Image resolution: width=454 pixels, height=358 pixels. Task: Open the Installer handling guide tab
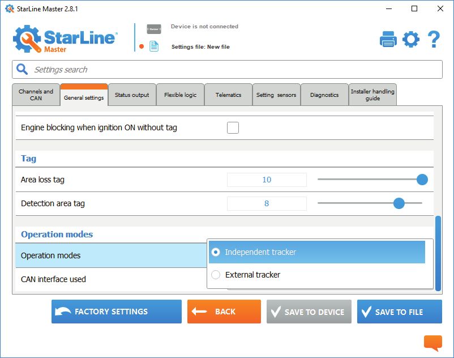(x=372, y=95)
